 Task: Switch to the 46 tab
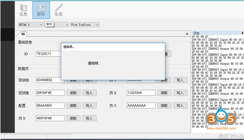(x=23, y=34)
